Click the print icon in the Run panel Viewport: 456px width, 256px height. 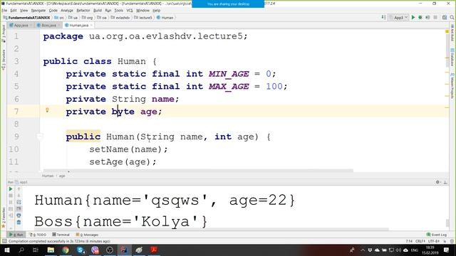click(x=19, y=215)
